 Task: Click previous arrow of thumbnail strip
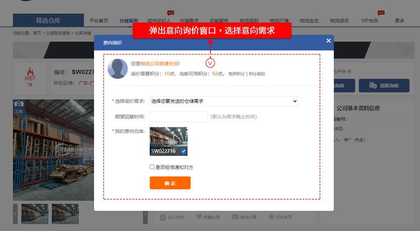16,214
